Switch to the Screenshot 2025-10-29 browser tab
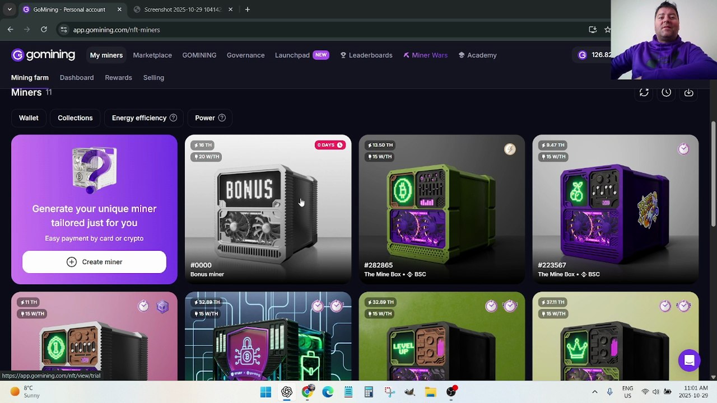717x403 pixels. click(x=183, y=10)
